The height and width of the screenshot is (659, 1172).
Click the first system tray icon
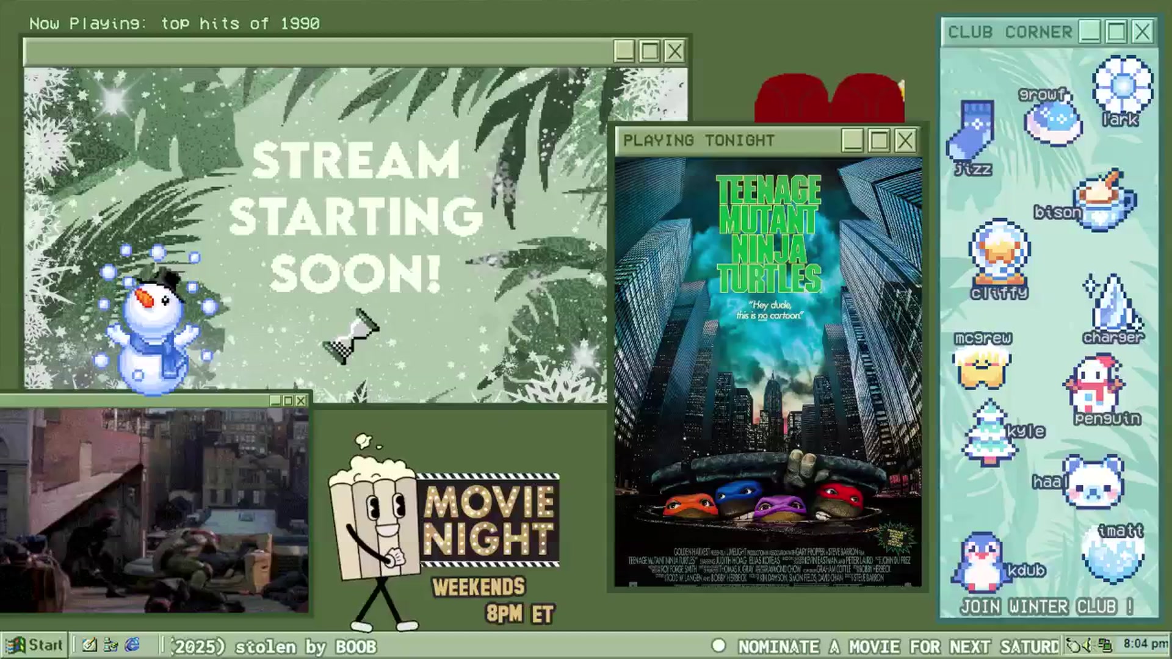click(x=1073, y=645)
